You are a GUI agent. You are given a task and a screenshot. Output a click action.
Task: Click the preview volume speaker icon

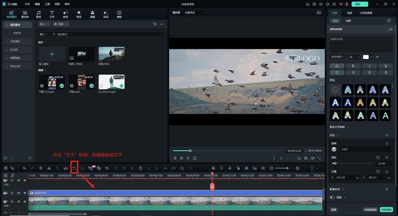coord(312,158)
